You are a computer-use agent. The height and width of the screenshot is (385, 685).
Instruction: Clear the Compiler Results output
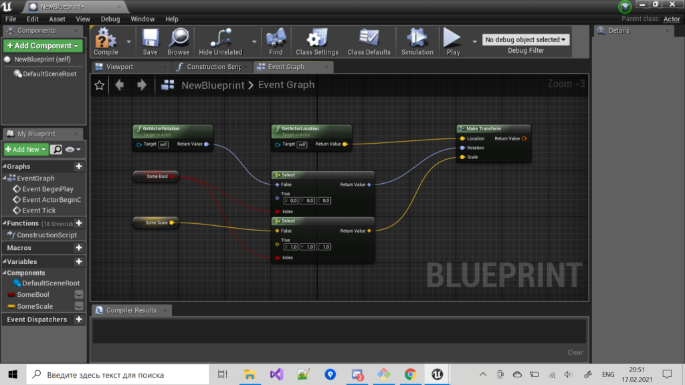click(574, 352)
